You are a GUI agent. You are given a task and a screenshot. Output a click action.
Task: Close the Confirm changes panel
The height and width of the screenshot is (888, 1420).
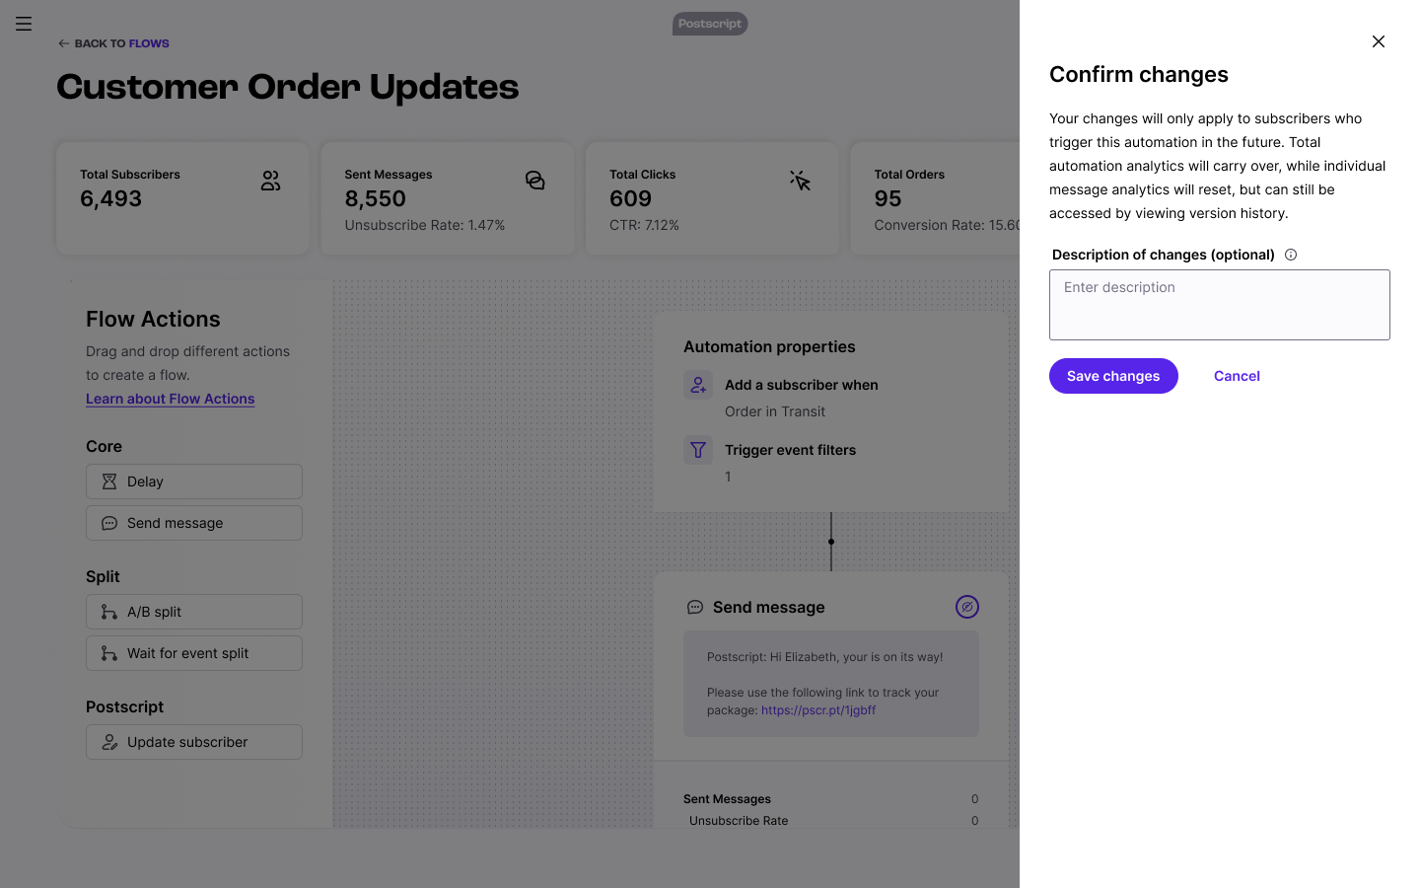pyautogui.click(x=1379, y=41)
